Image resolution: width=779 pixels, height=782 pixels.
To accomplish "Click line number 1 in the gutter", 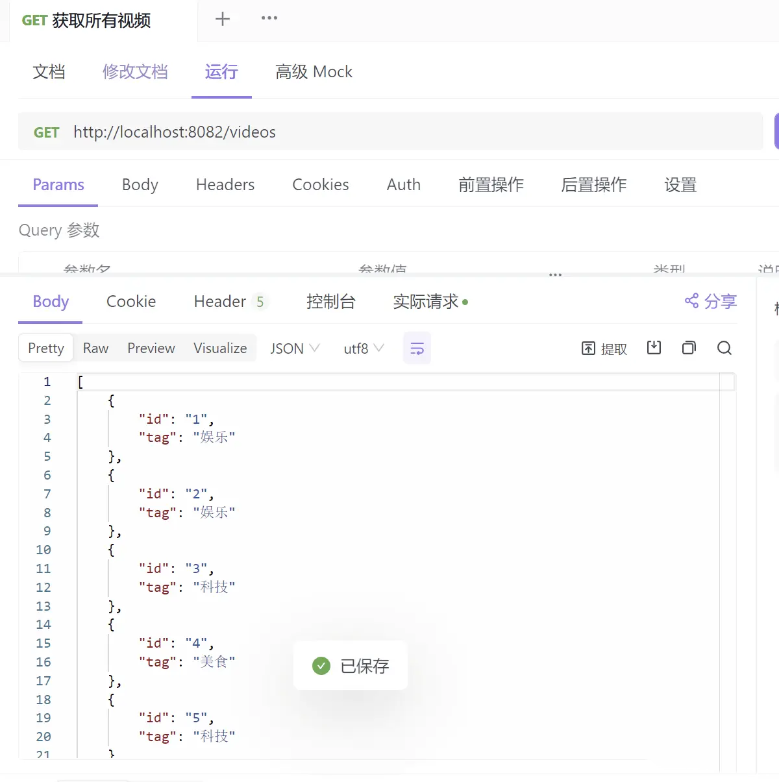I will click(47, 382).
